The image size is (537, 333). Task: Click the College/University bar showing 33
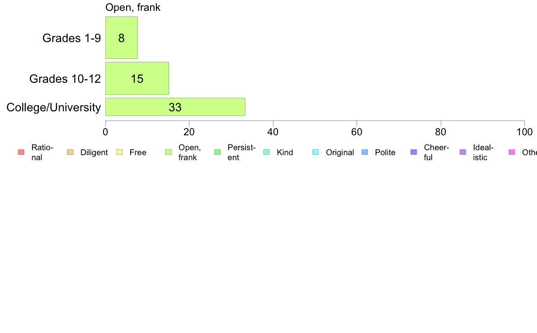tap(175, 107)
